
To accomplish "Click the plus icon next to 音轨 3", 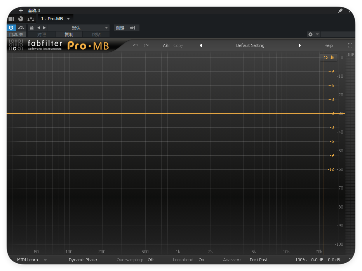I will (21, 10).
